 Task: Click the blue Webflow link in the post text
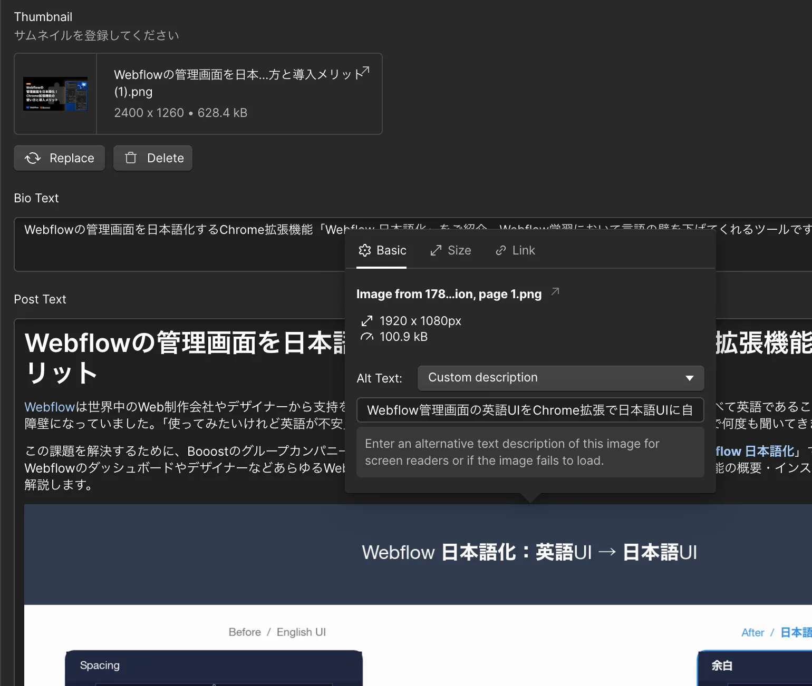[x=50, y=407]
